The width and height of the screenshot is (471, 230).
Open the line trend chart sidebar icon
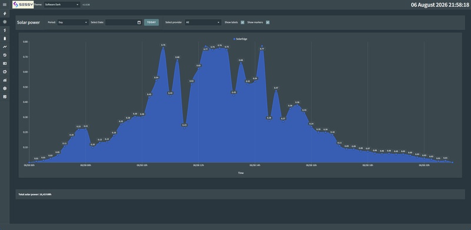(5, 47)
